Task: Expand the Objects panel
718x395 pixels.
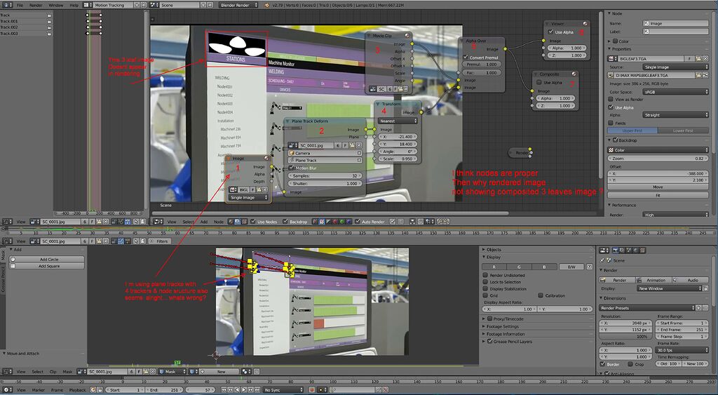Action: click(x=494, y=250)
